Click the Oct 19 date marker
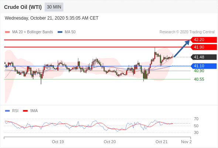Screen dimensions: 218x148 [58, 142]
